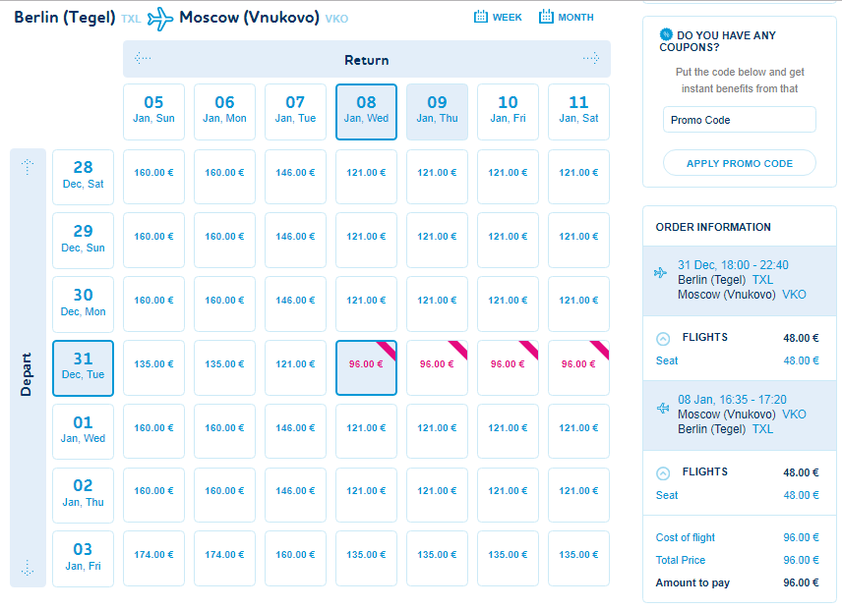
Task: Show later return dates with right arrow
Action: 591,58
